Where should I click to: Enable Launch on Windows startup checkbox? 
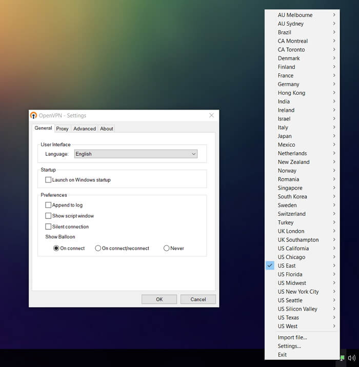point(48,180)
